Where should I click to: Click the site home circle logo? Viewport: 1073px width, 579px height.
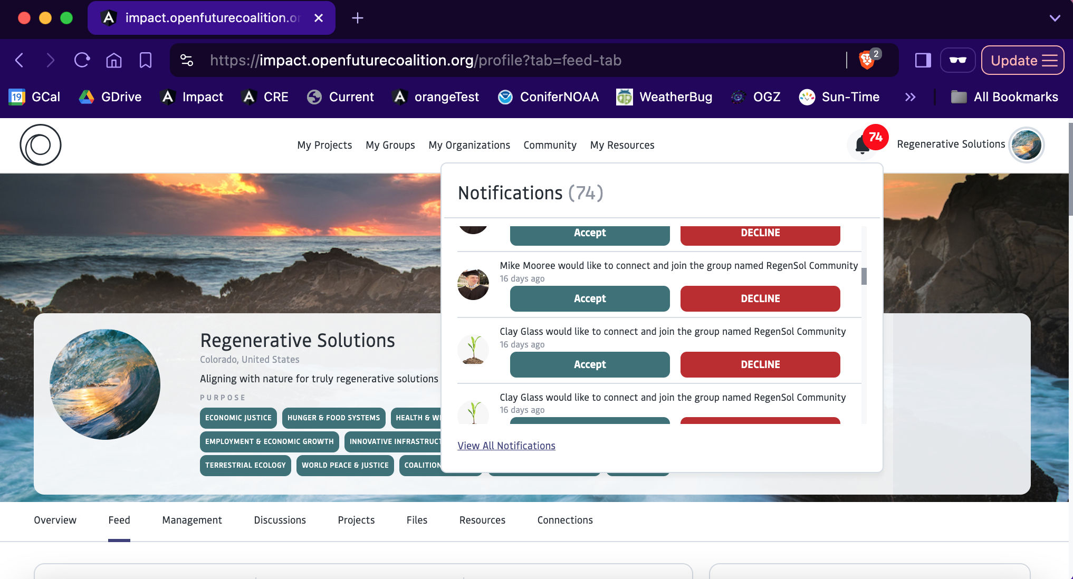41,144
